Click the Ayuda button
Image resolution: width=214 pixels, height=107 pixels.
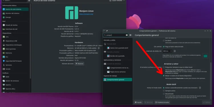138,102
